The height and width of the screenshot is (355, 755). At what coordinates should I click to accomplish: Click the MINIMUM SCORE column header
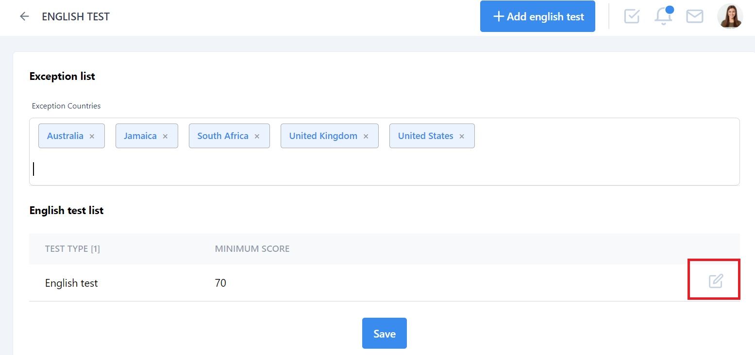pyautogui.click(x=252, y=249)
